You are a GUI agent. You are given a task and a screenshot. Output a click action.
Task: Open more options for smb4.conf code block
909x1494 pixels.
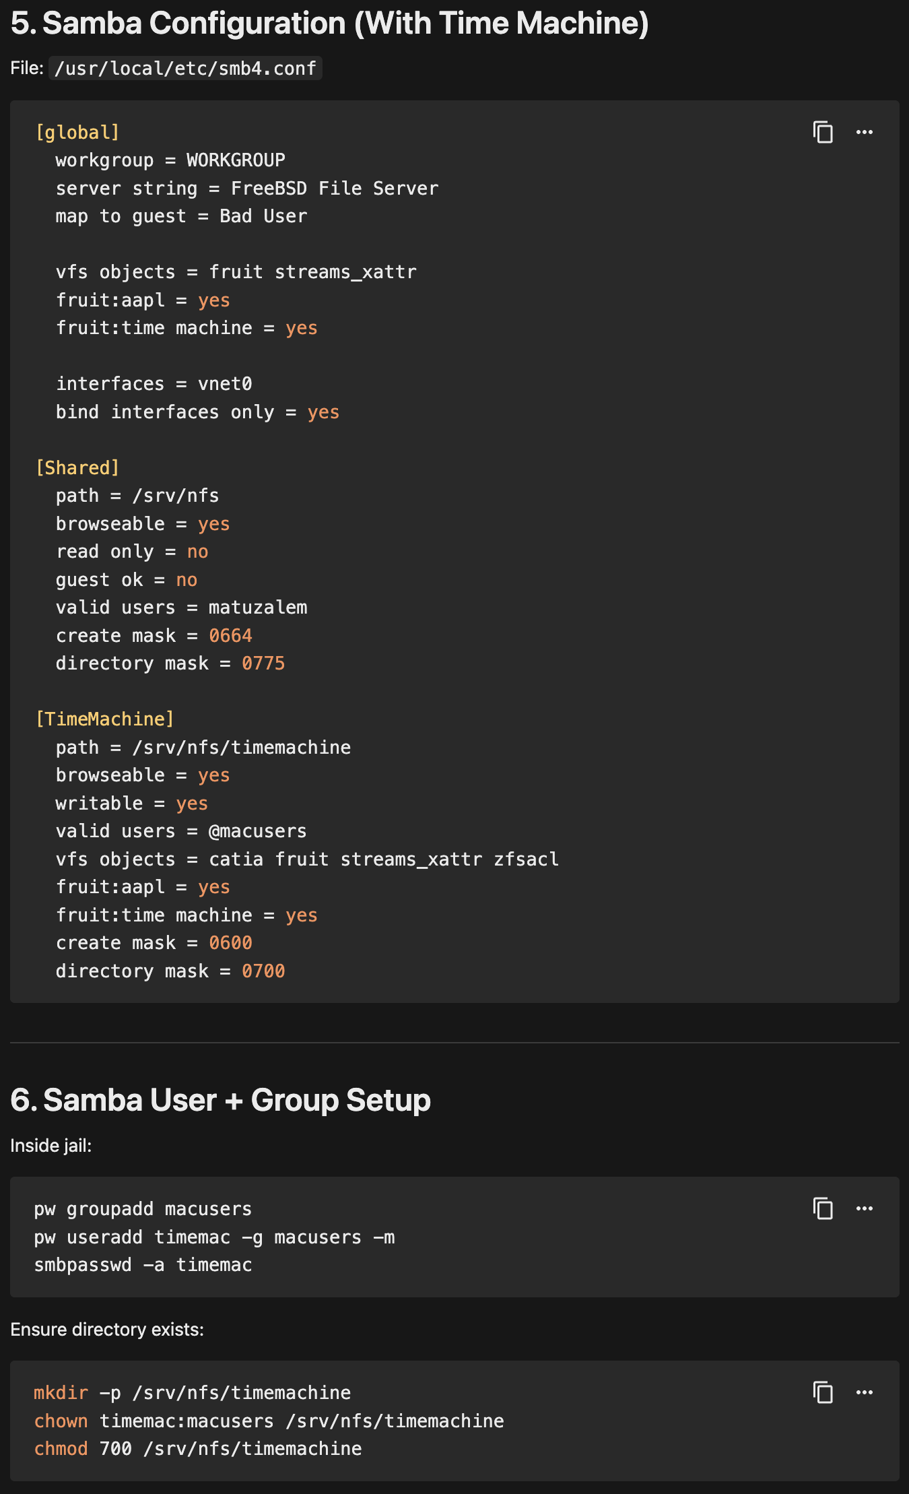[x=865, y=132]
